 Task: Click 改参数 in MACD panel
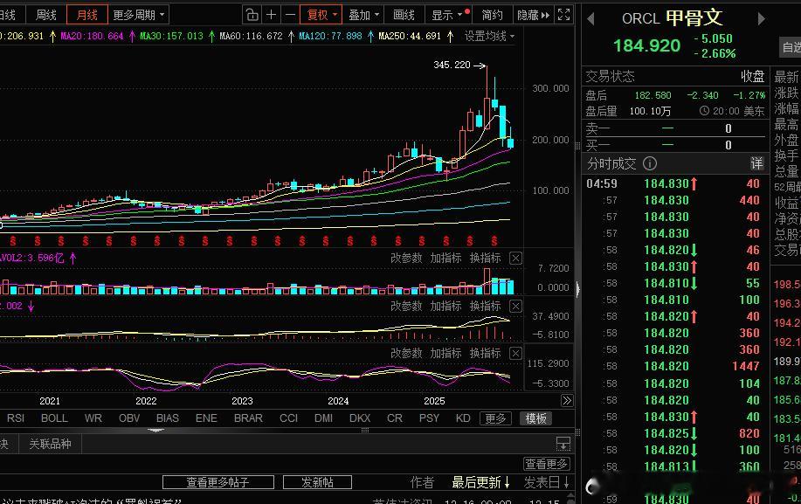pos(406,306)
